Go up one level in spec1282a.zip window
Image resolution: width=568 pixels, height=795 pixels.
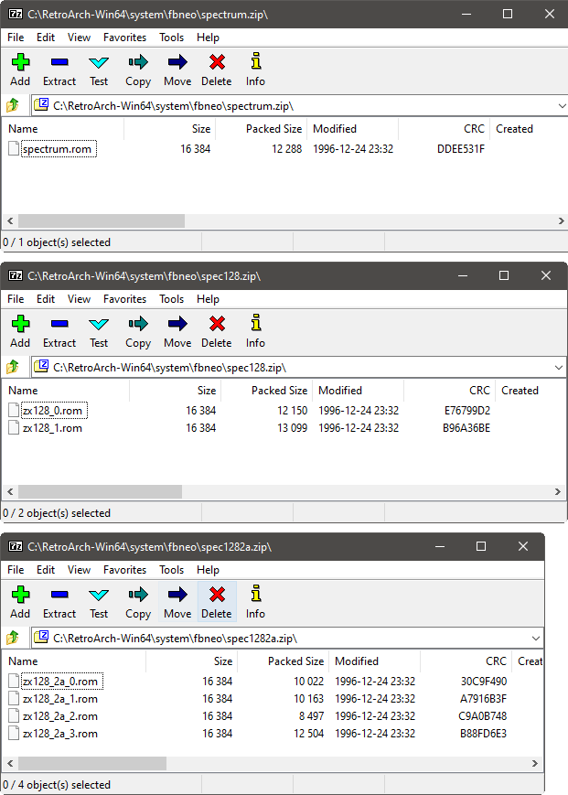[x=13, y=638]
